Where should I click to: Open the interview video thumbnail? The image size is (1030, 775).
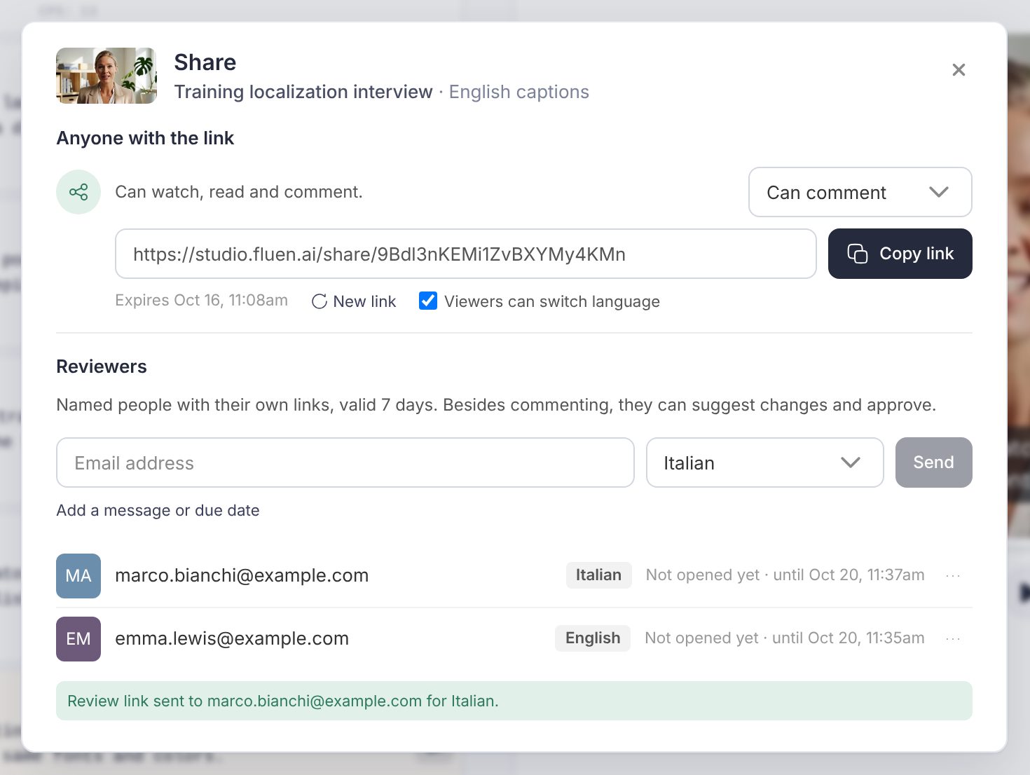click(107, 76)
